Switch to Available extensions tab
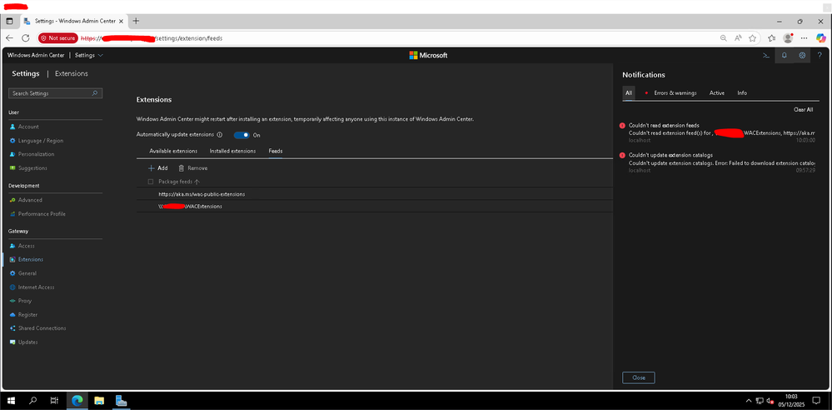 tap(173, 152)
